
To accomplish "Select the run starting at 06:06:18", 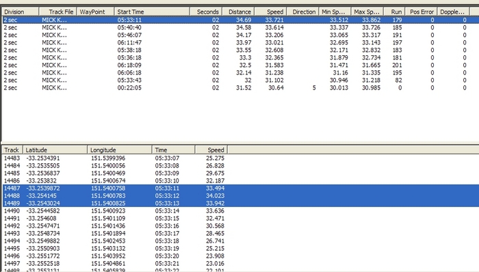I will (241, 72).
